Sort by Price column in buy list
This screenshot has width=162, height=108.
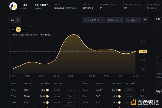click(13, 83)
